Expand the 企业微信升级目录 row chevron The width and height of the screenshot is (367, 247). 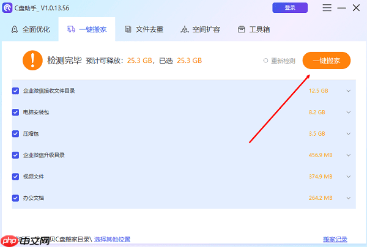pos(349,155)
